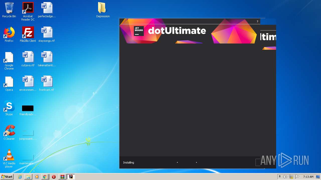This screenshot has height=180, width=321.
Task: Click the 7:13 AM system clock
Action: tap(308, 177)
